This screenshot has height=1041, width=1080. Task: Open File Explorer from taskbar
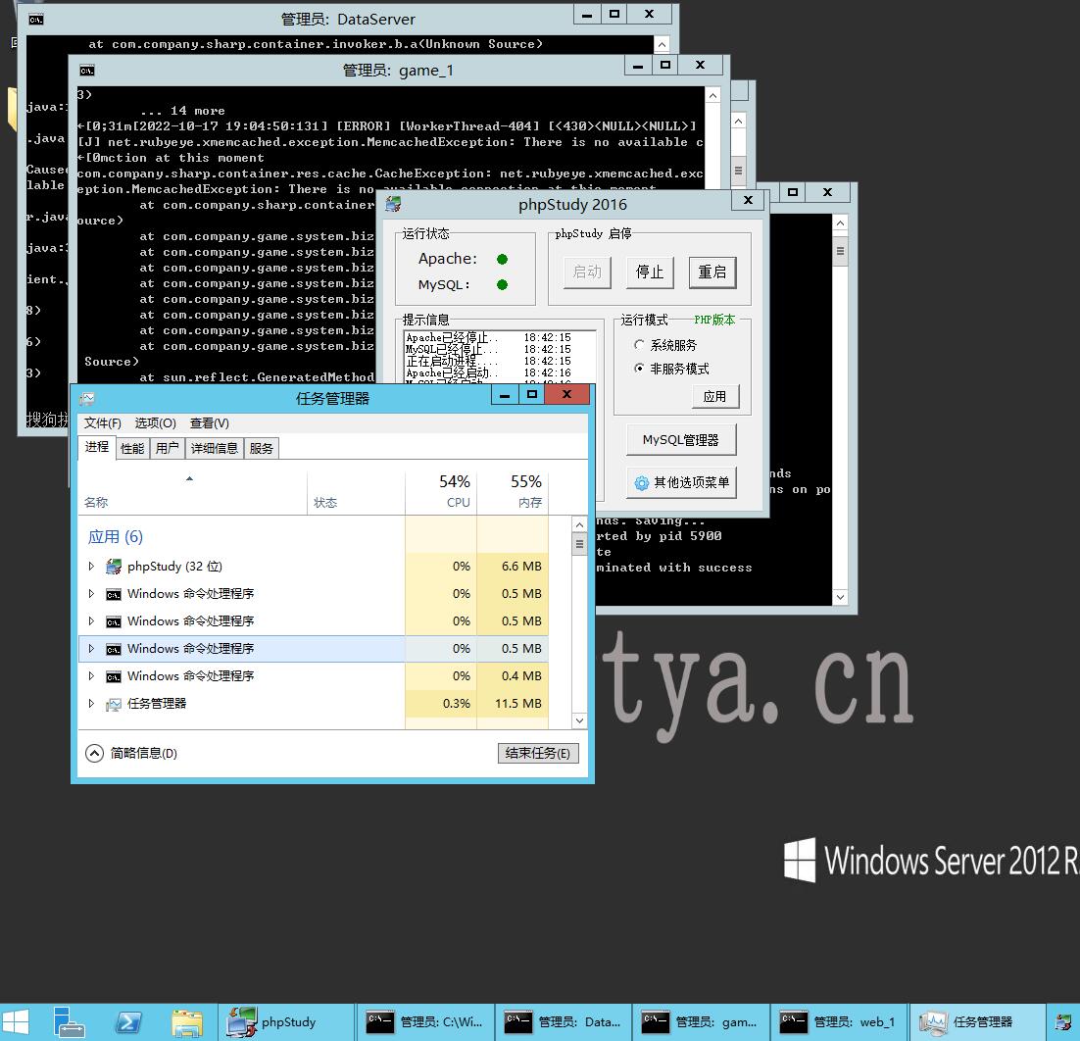(x=186, y=1022)
